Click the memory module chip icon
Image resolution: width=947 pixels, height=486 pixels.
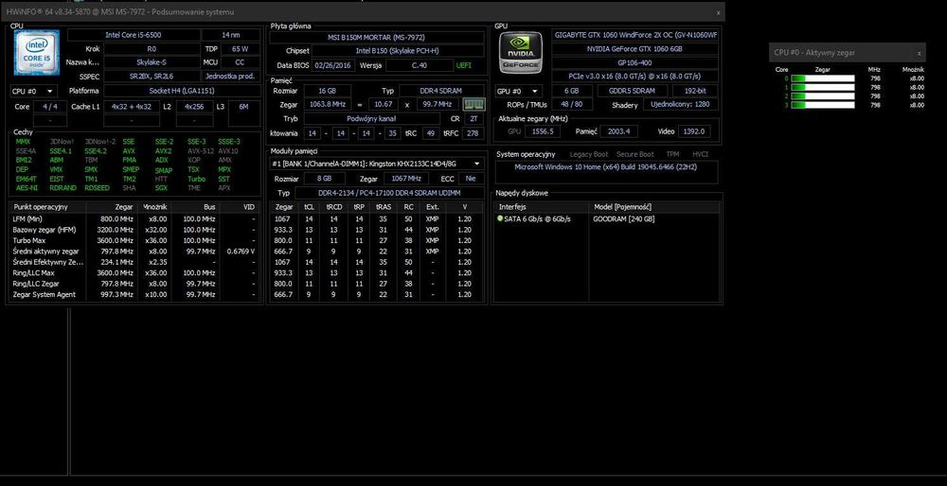click(473, 104)
